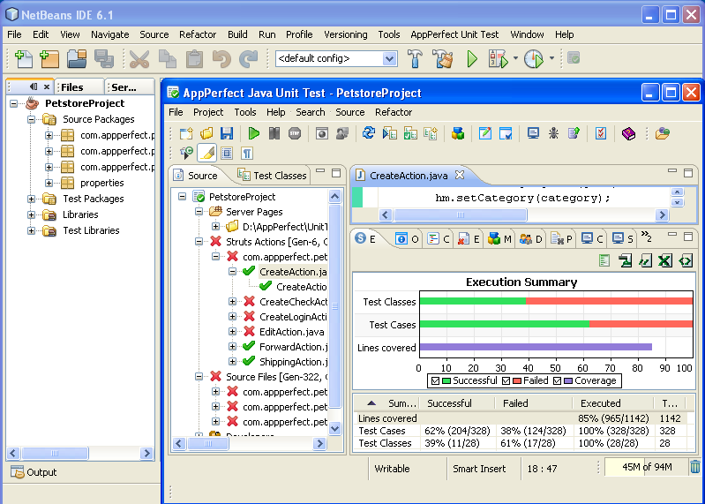
Task: Click the XML export icon with angle brackets
Action: [686, 260]
